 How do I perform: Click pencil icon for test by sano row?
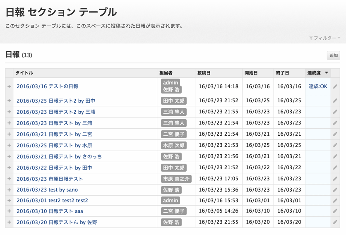pyautogui.click(x=335, y=190)
